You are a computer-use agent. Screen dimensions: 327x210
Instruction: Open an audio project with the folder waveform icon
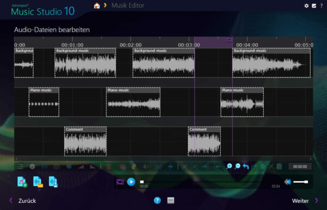(38, 182)
